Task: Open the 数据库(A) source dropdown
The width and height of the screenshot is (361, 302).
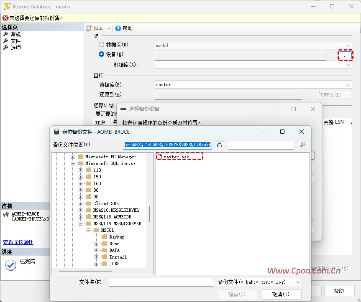Action: [348, 65]
